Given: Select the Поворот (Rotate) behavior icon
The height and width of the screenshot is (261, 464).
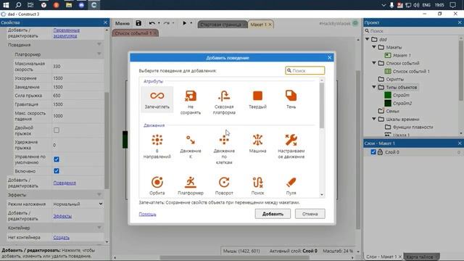Looking at the screenshot, I should (x=224, y=182).
